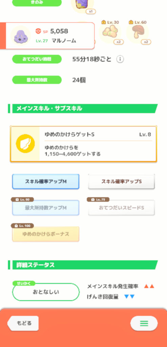
Task: Tap the Lv. 100 lock badge
Action: pyautogui.click(x=23, y=226)
